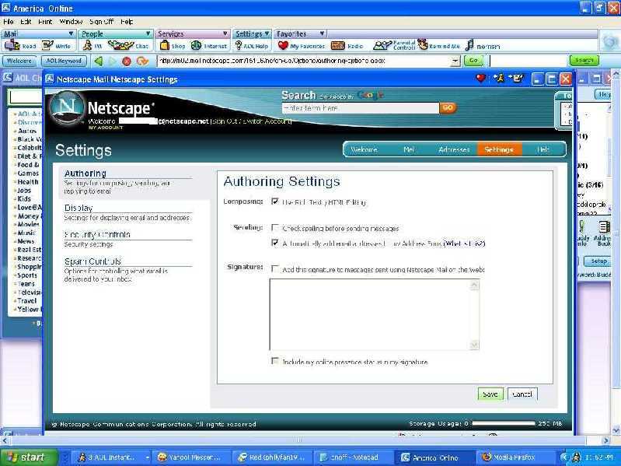Open AOL Help icon
This screenshot has width=621, height=466.
click(239, 46)
